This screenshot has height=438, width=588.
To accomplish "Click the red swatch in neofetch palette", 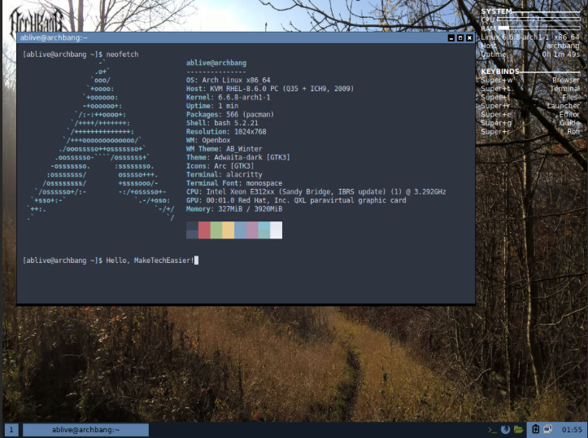I will point(204,230).
